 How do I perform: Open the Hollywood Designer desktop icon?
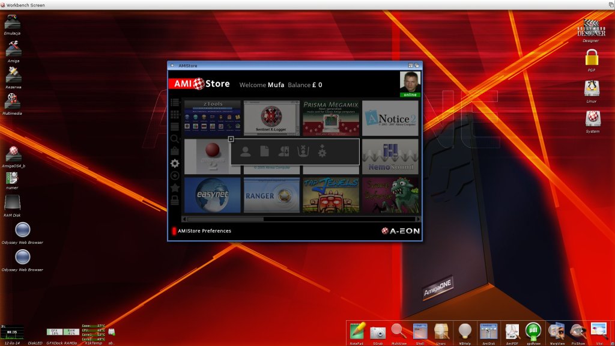pos(591,31)
